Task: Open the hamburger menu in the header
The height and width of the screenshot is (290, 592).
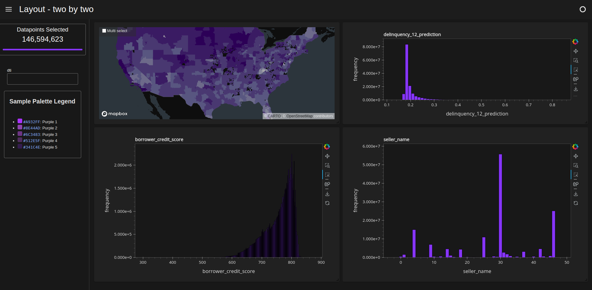Action: click(9, 9)
